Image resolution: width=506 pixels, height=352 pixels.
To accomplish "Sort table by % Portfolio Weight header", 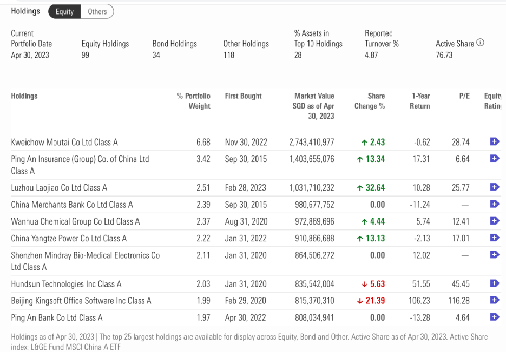I will point(194,101).
